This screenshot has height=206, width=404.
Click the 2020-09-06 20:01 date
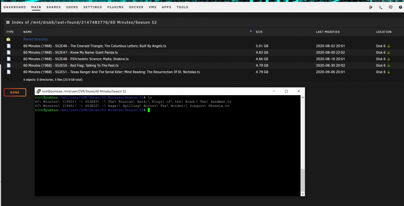pos(330,72)
